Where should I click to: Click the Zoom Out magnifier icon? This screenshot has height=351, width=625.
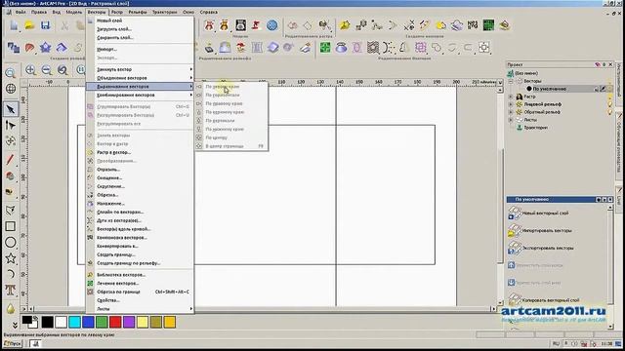46,70
